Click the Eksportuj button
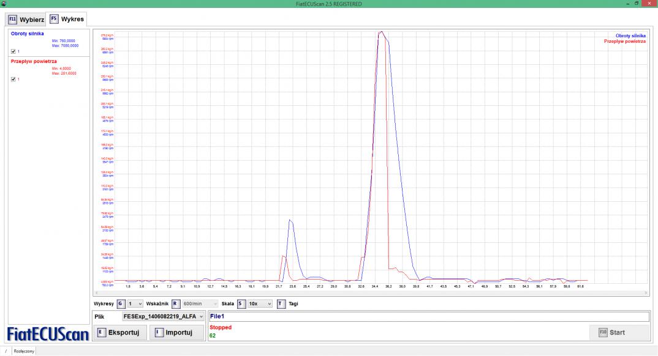Screen dimensions: 658x356 click(119, 333)
